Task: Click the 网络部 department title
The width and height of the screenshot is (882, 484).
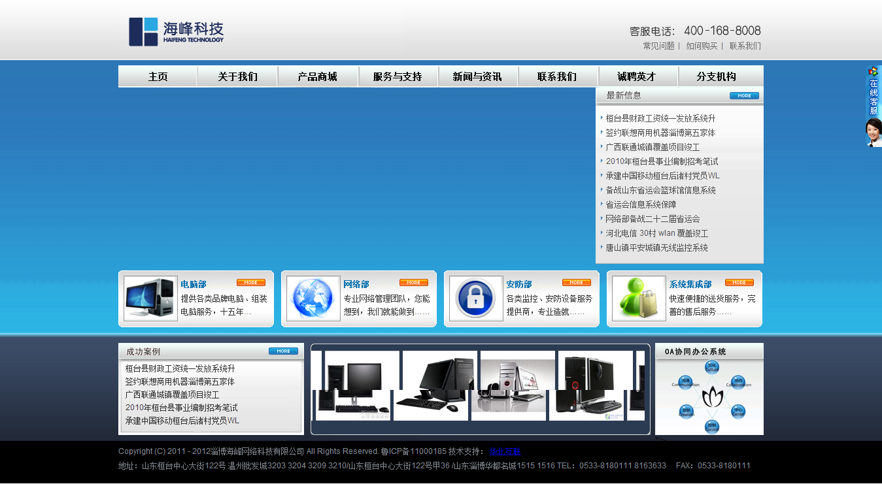Action: coord(356,284)
